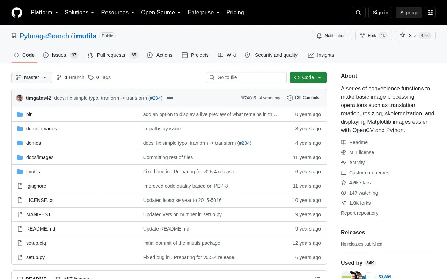Open commit hash 9f740a5
This screenshot has width=447, height=279.
pyautogui.click(x=248, y=98)
